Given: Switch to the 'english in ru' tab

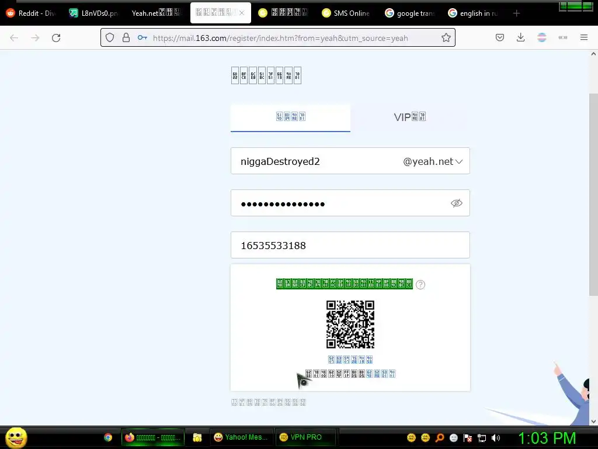Looking at the screenshot, I should (x=473, y=13).
